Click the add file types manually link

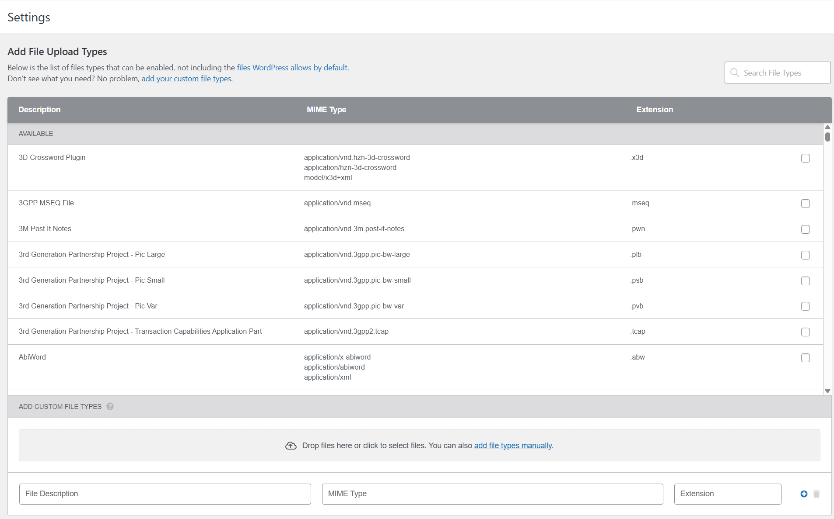pos(513,446)
